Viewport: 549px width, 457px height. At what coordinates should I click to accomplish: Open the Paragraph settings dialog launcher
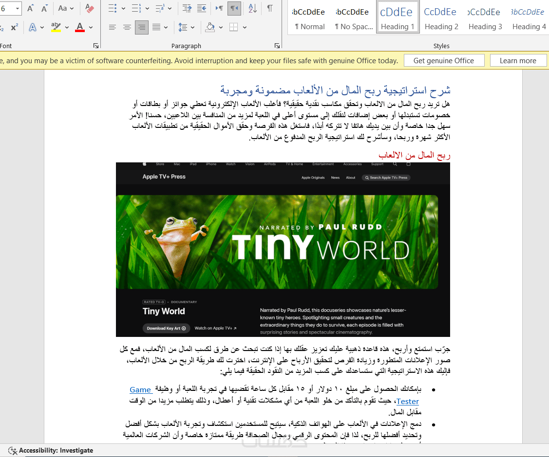coord(277,46)
